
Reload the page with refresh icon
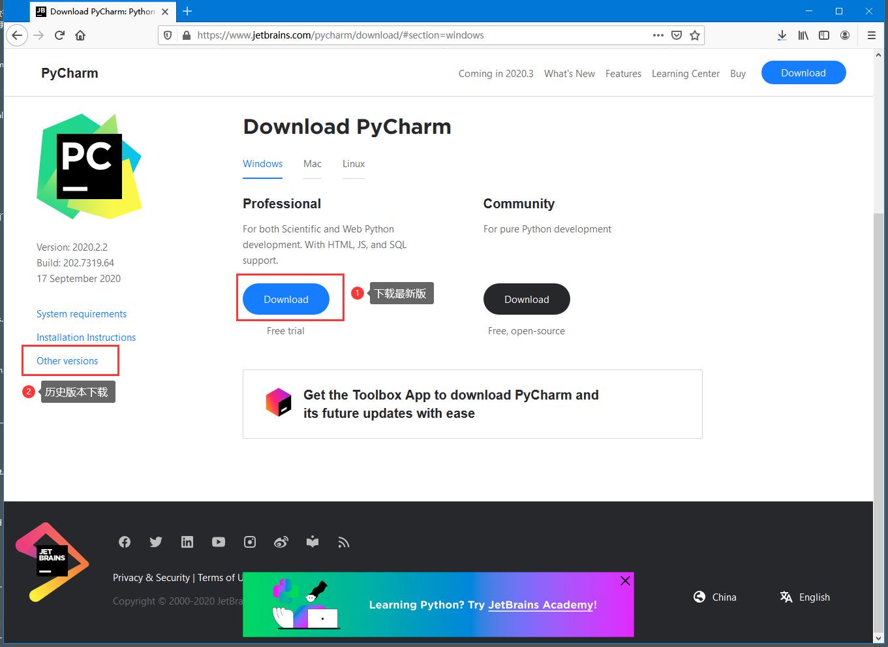pyautogui.click(x=59, y=35)
